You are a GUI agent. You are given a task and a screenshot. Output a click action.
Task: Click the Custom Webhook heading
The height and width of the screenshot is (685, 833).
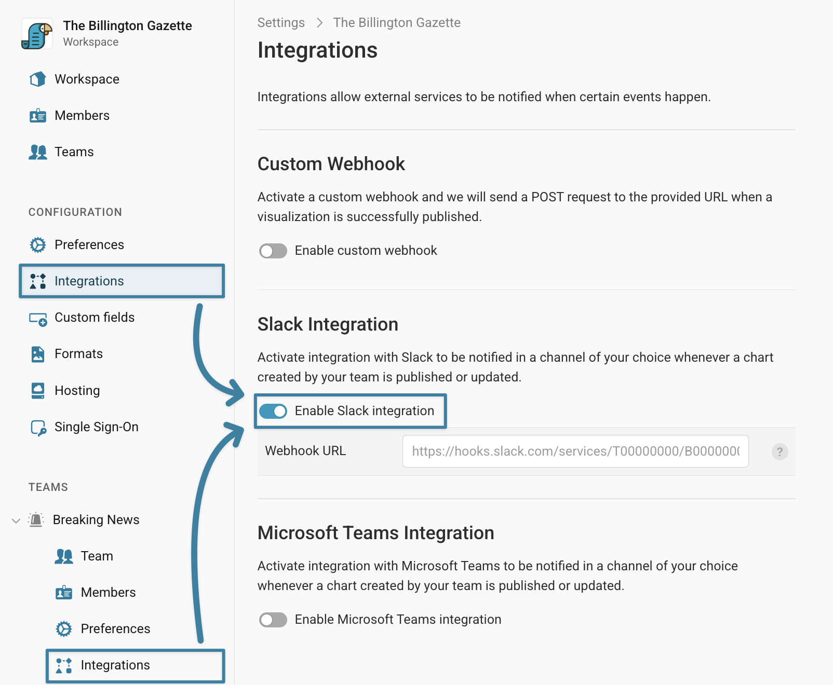331,164
